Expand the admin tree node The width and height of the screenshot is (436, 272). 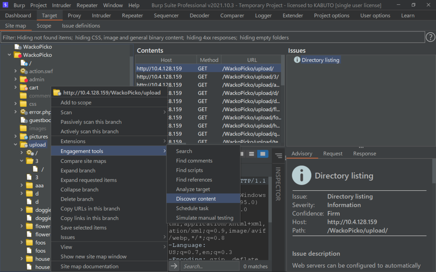[x=16, y=79]
